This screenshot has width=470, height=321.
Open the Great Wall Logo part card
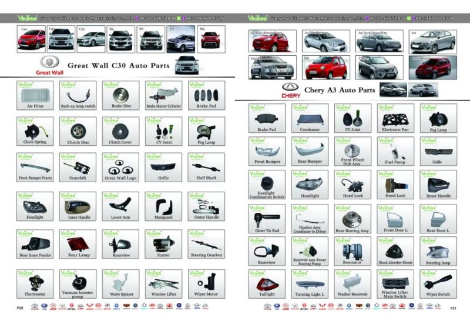tap(121, 167)
